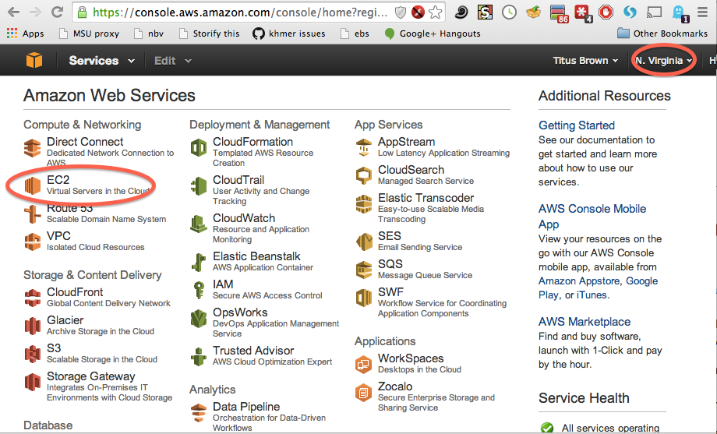717x434 pixels.
Task: Click the AWS cube home icon
Action: click(34, 60)
